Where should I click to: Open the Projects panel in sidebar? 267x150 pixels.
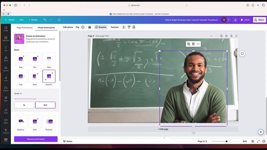6,89
